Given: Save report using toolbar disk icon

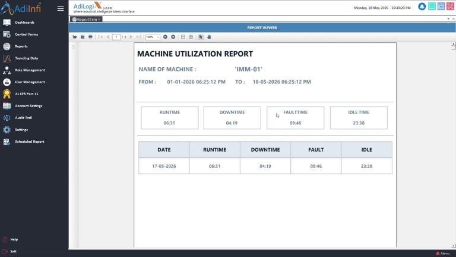Looking at the screenshot, I should 83,37.
